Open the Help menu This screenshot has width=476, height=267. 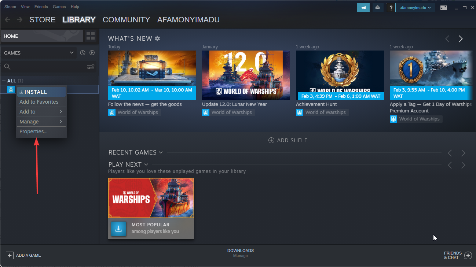pos(75,7)
